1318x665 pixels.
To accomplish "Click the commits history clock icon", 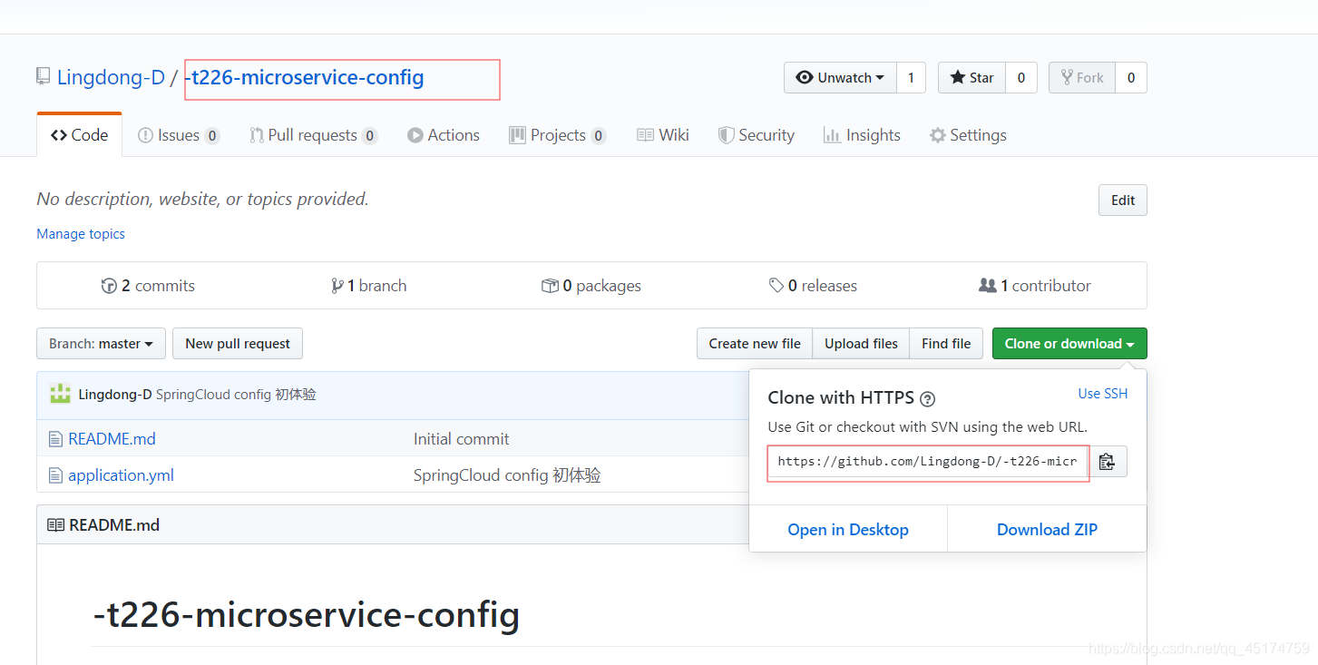I will pos(109,286).
